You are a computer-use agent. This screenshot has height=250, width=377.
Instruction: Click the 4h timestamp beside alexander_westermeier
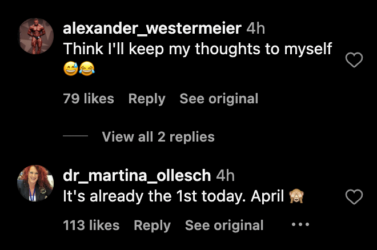click(255, 28)
